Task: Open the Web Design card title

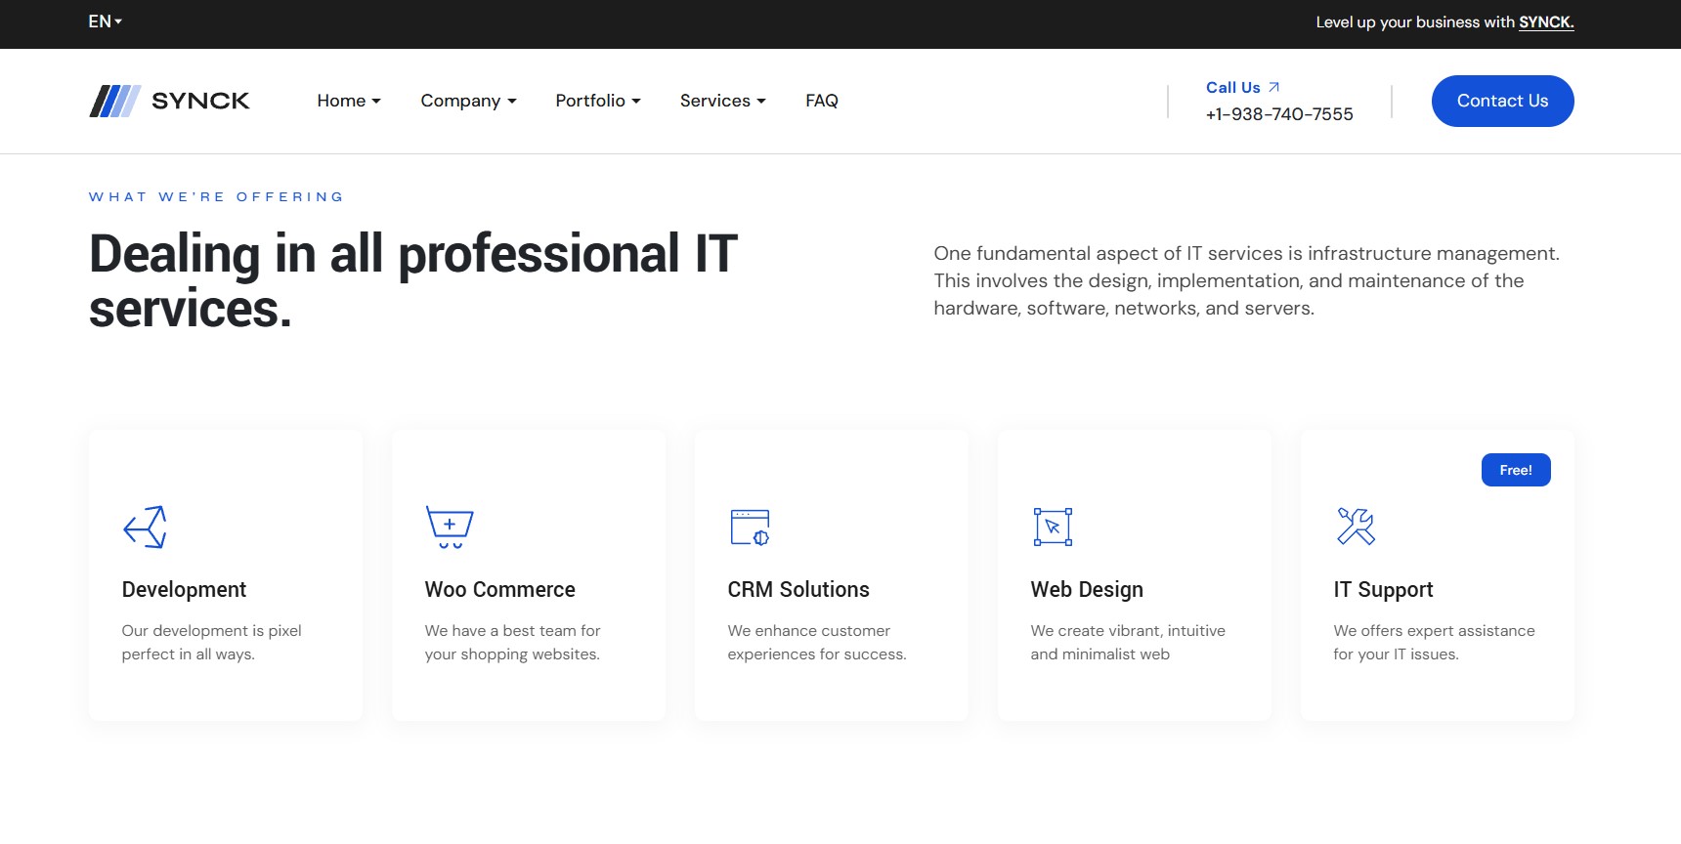Action: click(x=1087, y=590)
